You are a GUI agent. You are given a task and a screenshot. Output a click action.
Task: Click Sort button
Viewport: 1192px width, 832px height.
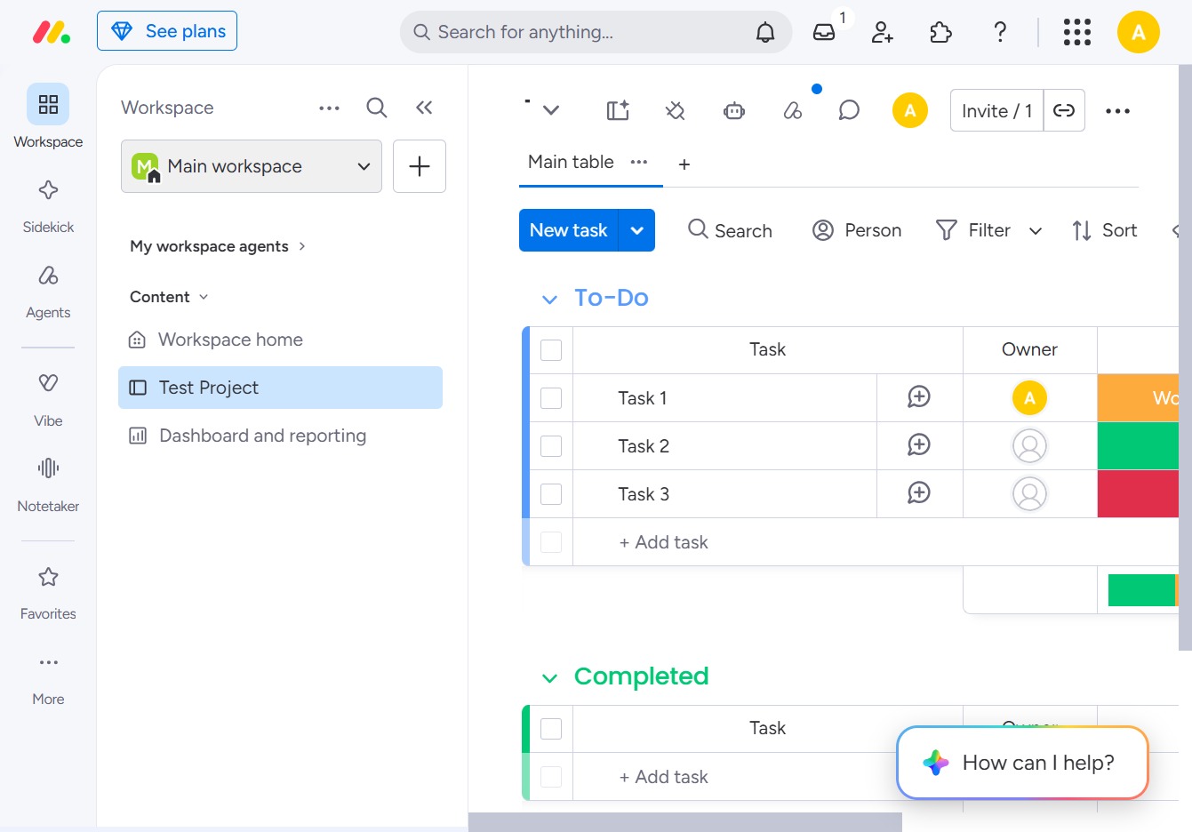coord(1104,231)
